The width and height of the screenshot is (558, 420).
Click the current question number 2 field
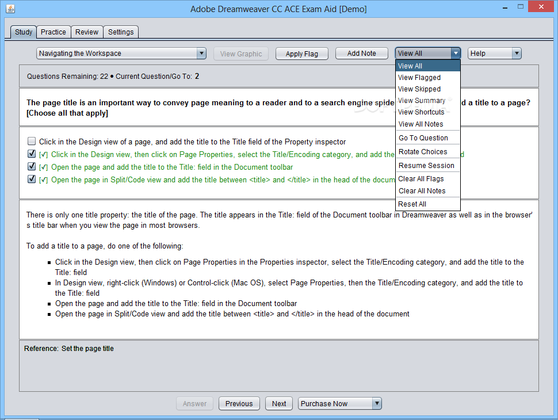(197, 76)
